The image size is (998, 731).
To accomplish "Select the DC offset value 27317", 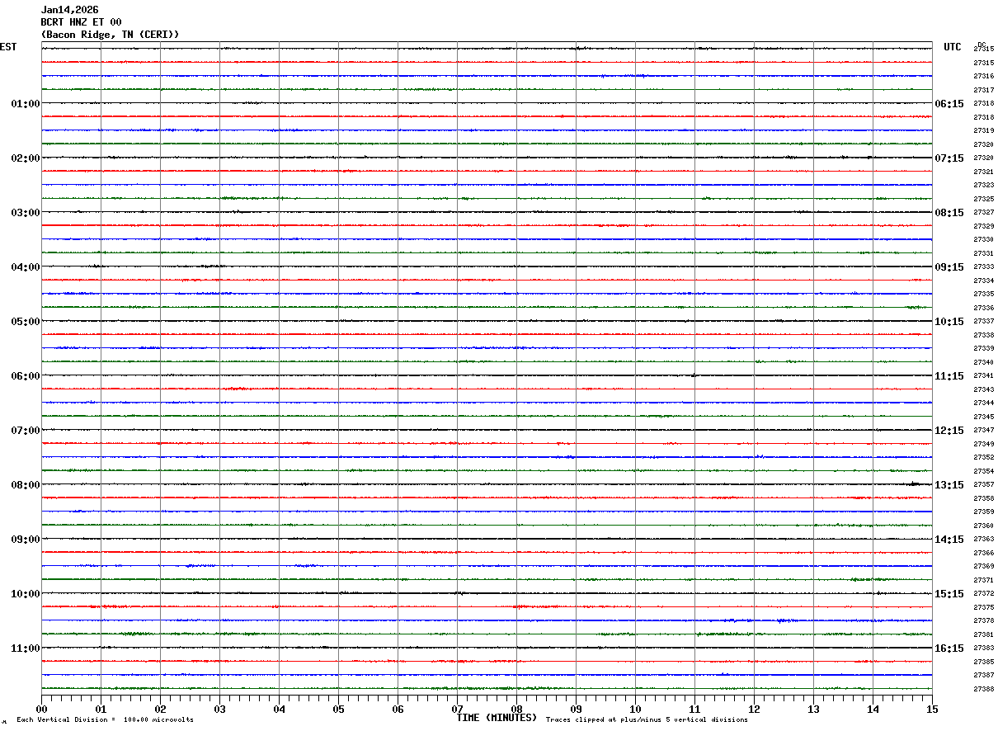I will click(983, 90).
